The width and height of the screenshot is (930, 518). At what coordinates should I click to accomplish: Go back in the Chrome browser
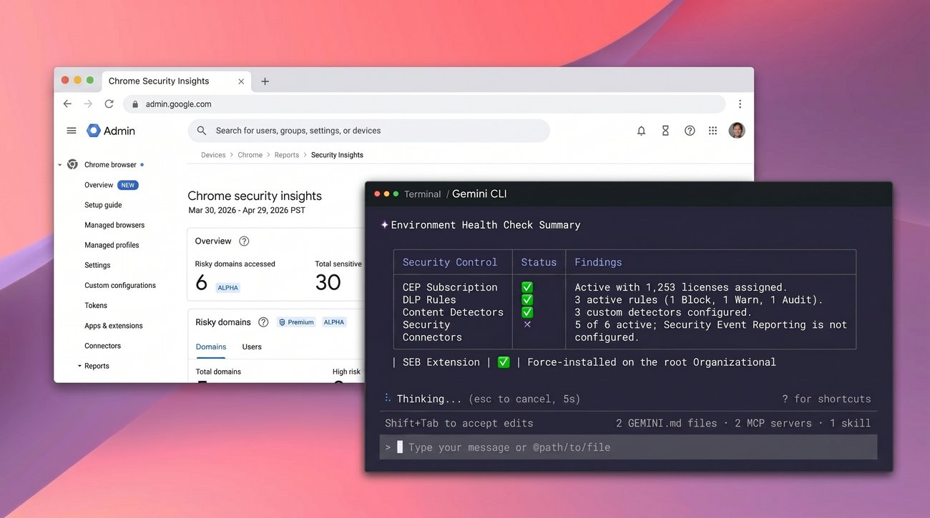[x=67, y=104]
